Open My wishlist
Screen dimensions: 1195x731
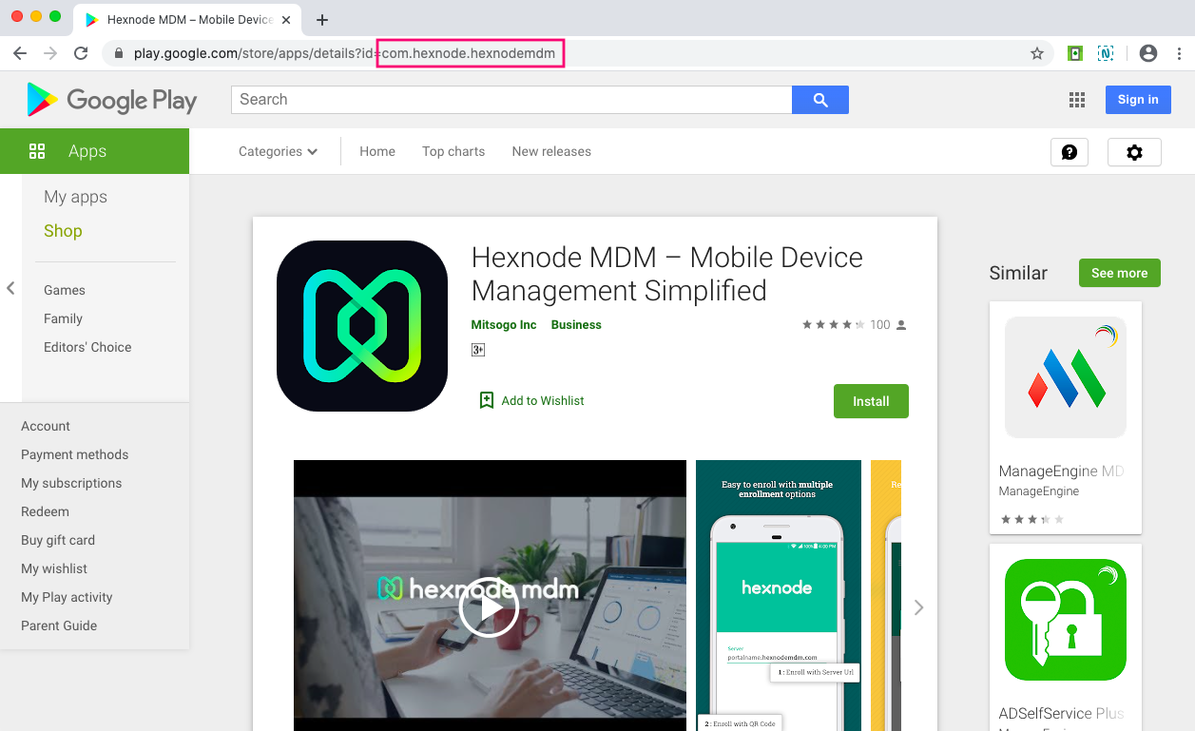(54, 568)
